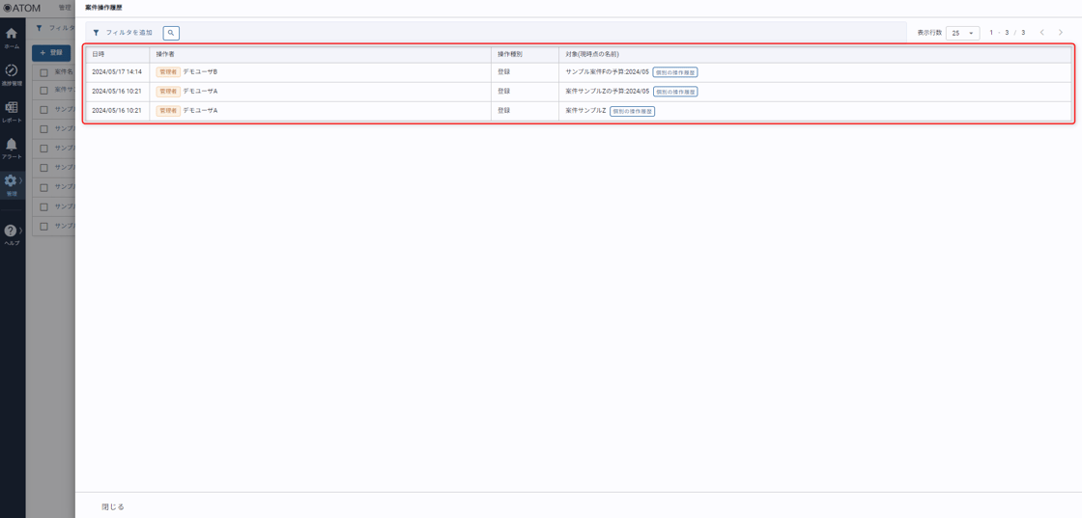Click 閉じる to close the dialog
The height and width of the screenshot is (518, 1082).
113,506
